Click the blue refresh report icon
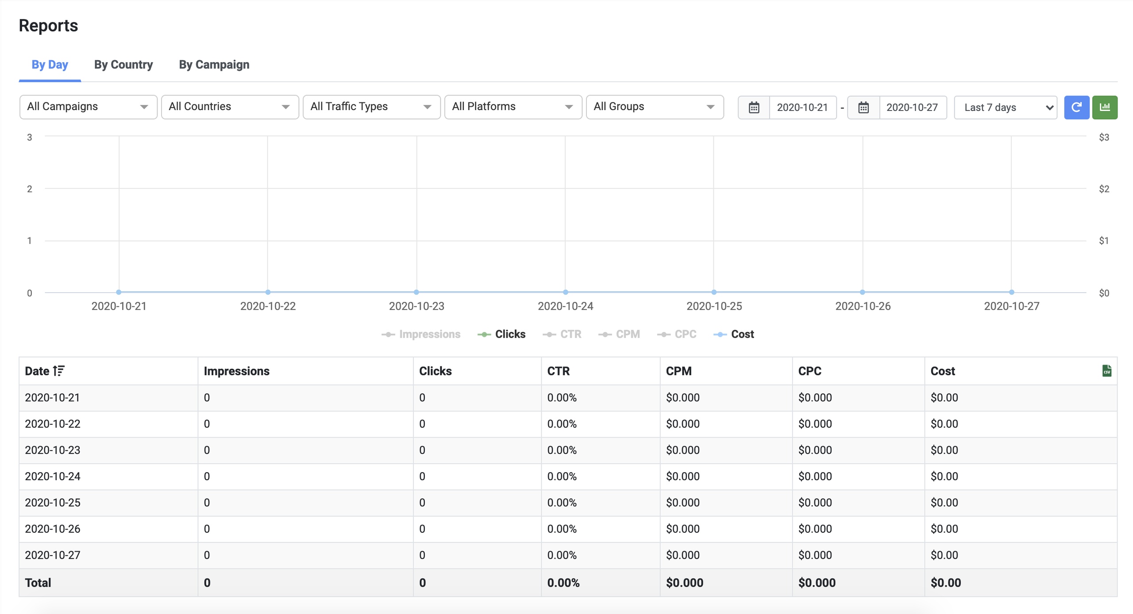 pos(1076,107)
